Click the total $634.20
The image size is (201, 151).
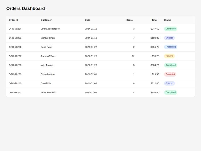point(155,65)
